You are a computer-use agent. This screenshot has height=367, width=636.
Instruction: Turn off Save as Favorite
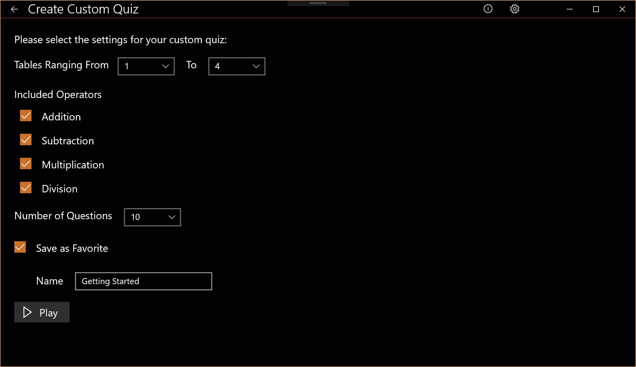point(20,247)
